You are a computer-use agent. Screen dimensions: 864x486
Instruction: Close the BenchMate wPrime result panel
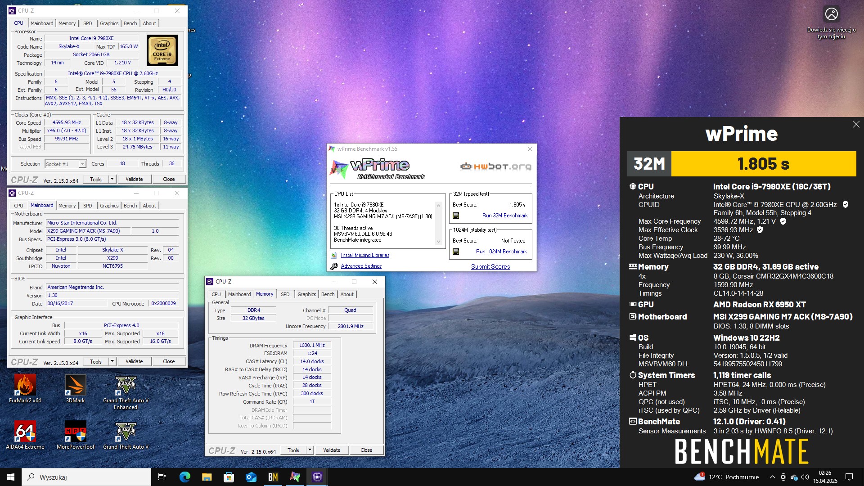point(856,124)
